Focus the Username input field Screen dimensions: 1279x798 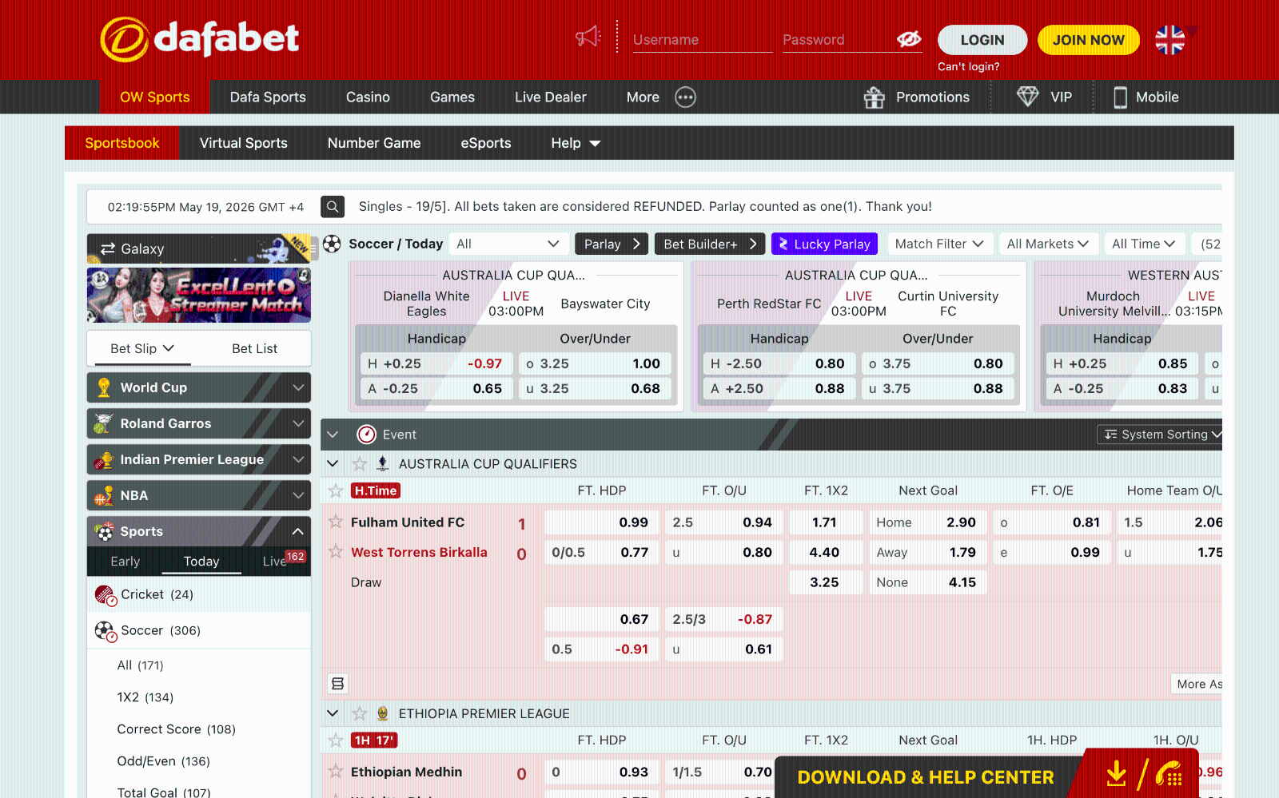(703, 40)
